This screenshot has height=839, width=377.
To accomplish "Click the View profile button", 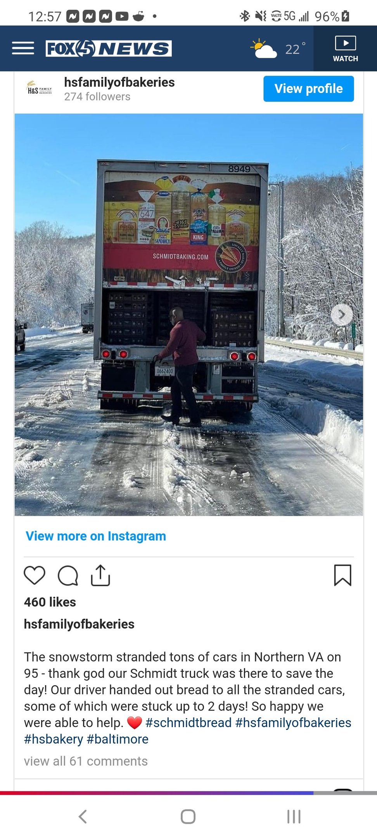I will pyautogui.click(x=308, y=89).
